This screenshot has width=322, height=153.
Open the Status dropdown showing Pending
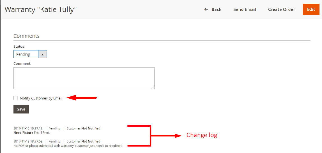(30, 54)
